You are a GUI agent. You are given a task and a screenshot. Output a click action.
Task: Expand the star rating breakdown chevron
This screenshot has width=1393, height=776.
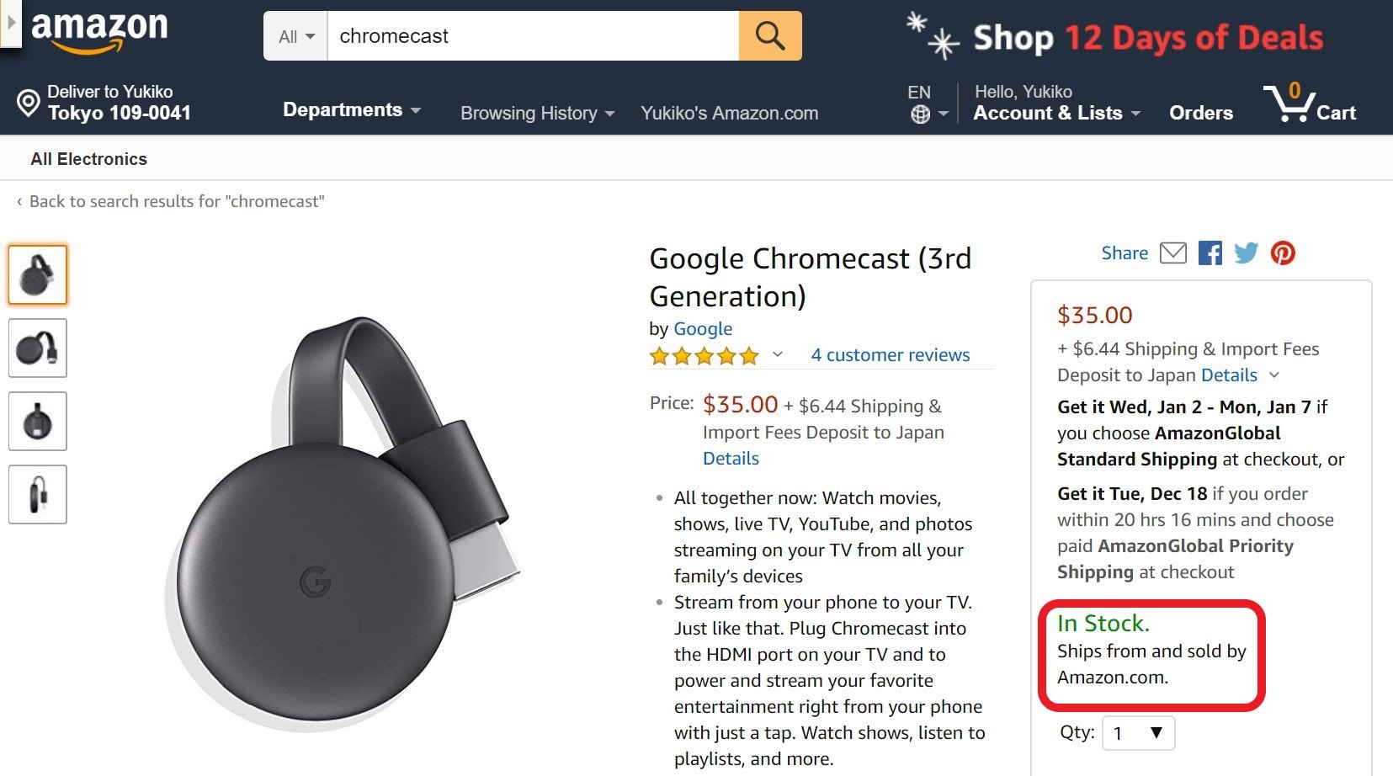point(778,357)
